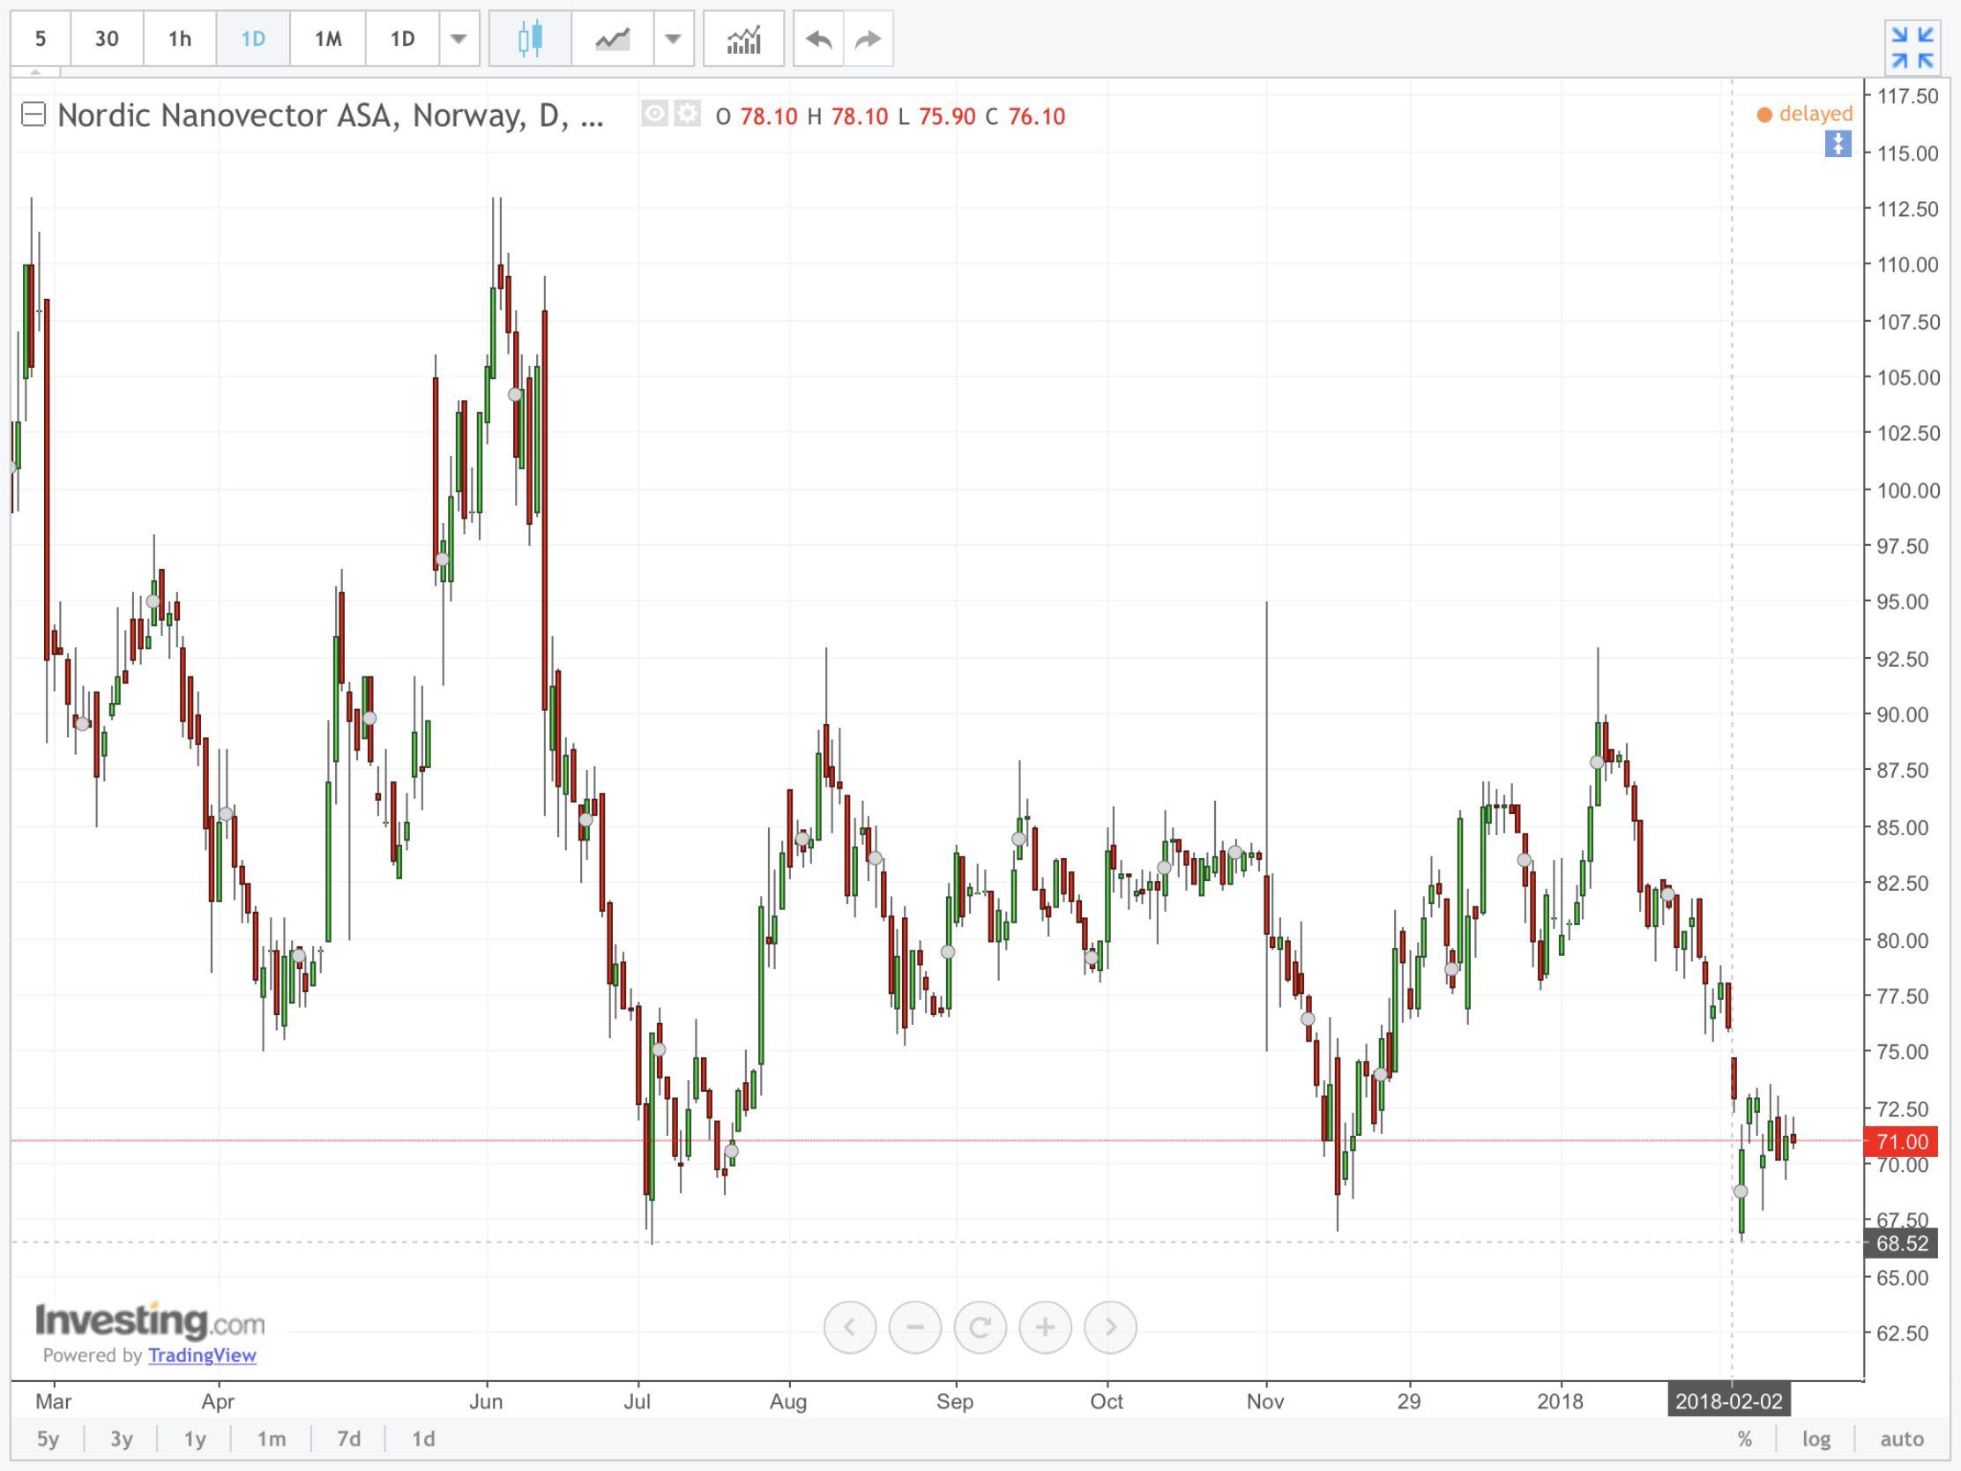Click the Jun label on time axis
Viewport: 1961px width, 1471px height.
[486, 1401]
